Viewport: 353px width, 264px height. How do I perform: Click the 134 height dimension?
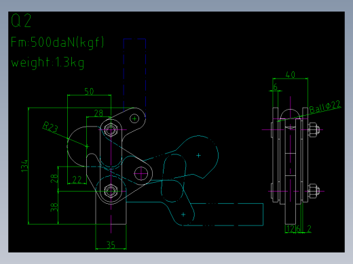[x=24, y=166]
